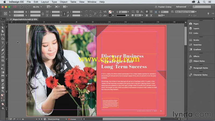Toggle constrain proportions for scaling
Image resolution: width=215 pixels, height=121 pixels.
coord(64,14)
